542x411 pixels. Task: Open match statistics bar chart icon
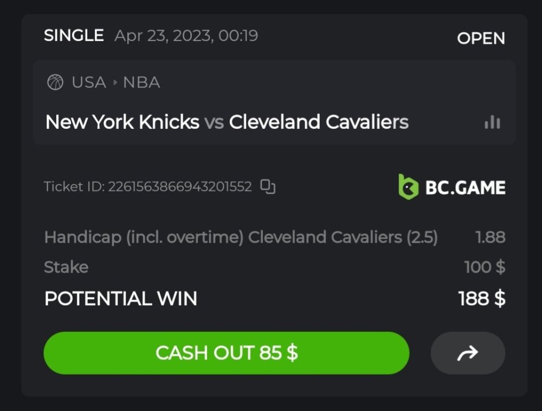pos(492,122)
